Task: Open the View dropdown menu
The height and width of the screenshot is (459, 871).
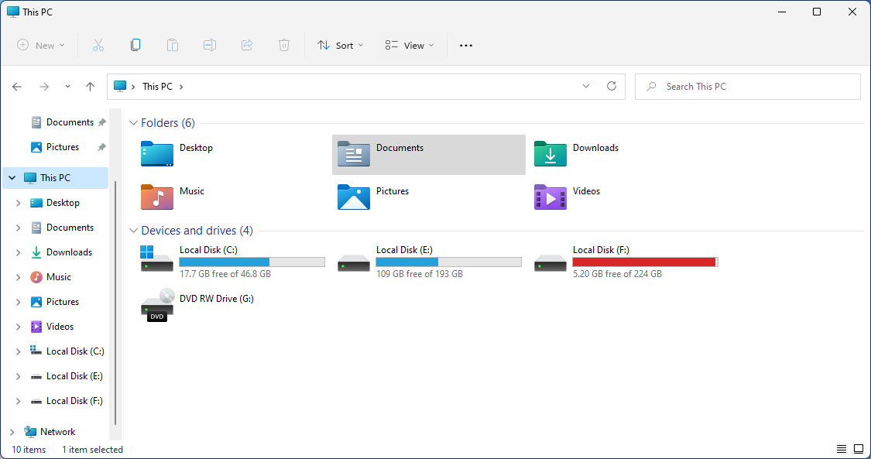Action: [x=410, y=46]
